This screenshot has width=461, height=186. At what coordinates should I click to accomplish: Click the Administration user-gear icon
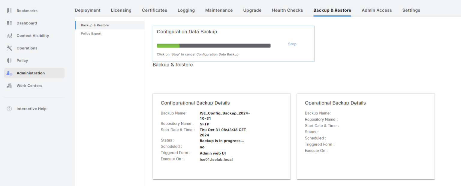click(9, 73)
